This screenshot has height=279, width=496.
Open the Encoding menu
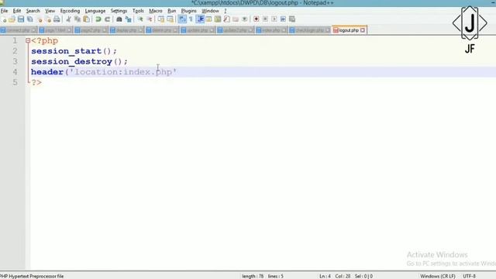(x=70, y=11)
